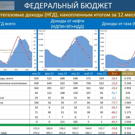Screen dimensions: 135x135
Task: Open the gas revenues chart starting at 2019
Action: (117, 50)
